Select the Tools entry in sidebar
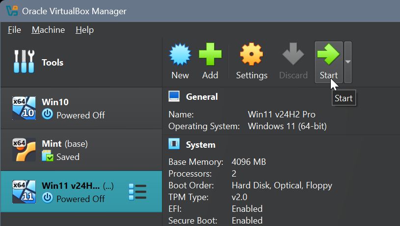This screenshot has height=226, width=400. (81, 62)
